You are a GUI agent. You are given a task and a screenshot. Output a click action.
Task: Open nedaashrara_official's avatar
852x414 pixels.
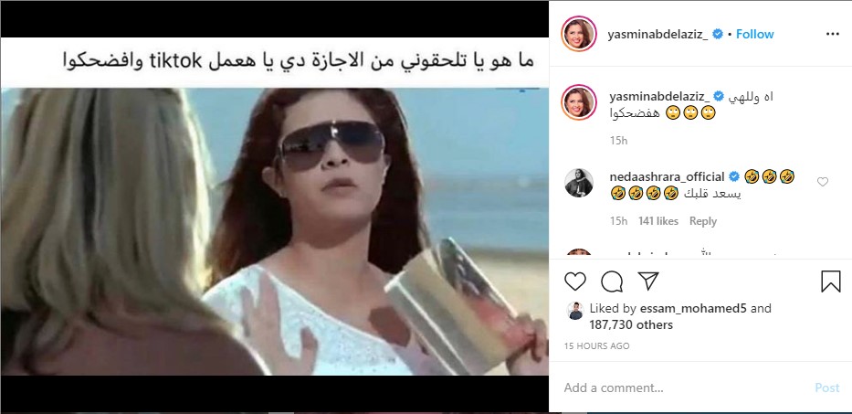(579, 182)
